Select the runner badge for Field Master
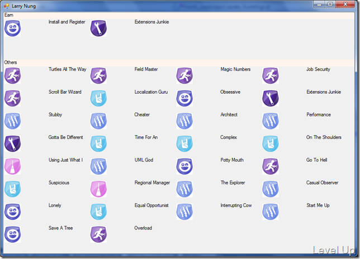 (x=98, y=76)
